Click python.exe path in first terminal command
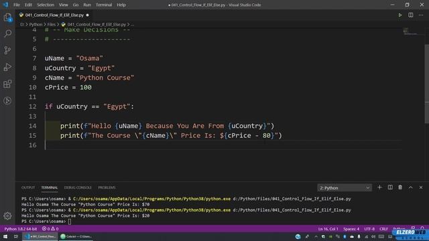The image size is (429, 241). coord(152,199)
